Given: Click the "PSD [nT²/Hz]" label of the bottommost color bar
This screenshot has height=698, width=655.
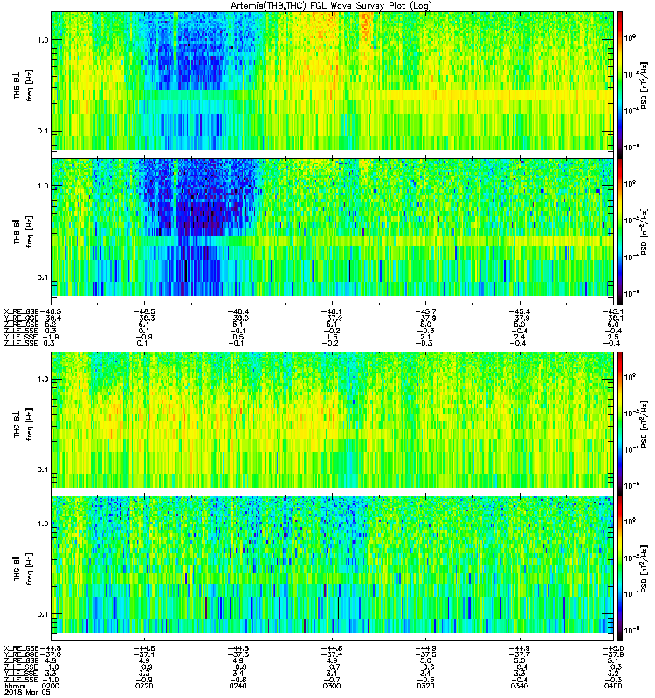Looking at the screenshot, I should [644, 569].
